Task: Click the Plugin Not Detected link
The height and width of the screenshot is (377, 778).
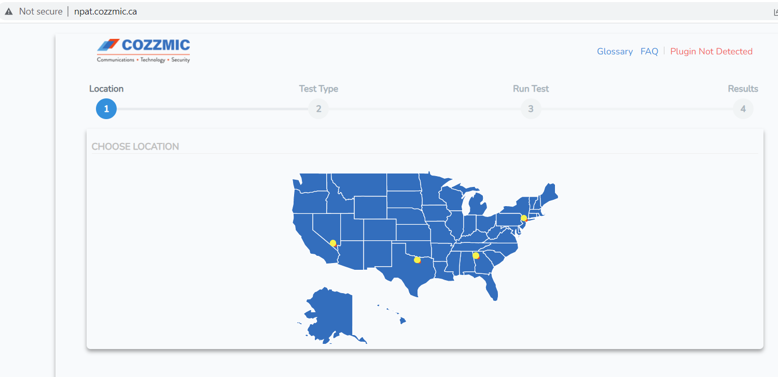Action: 711,51
